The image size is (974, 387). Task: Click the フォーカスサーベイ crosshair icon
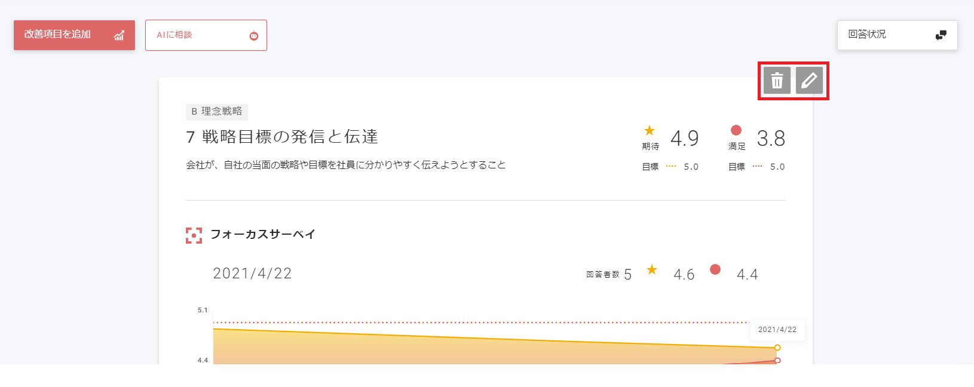[x=195, y=235]
